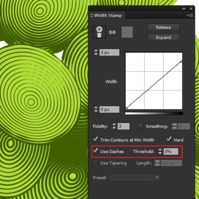Image resolution: width=199 pixels, height=199 pixels.
Task: Cycle the panel view arrows beside Width Stamp
Action: (x=92, y=15)
